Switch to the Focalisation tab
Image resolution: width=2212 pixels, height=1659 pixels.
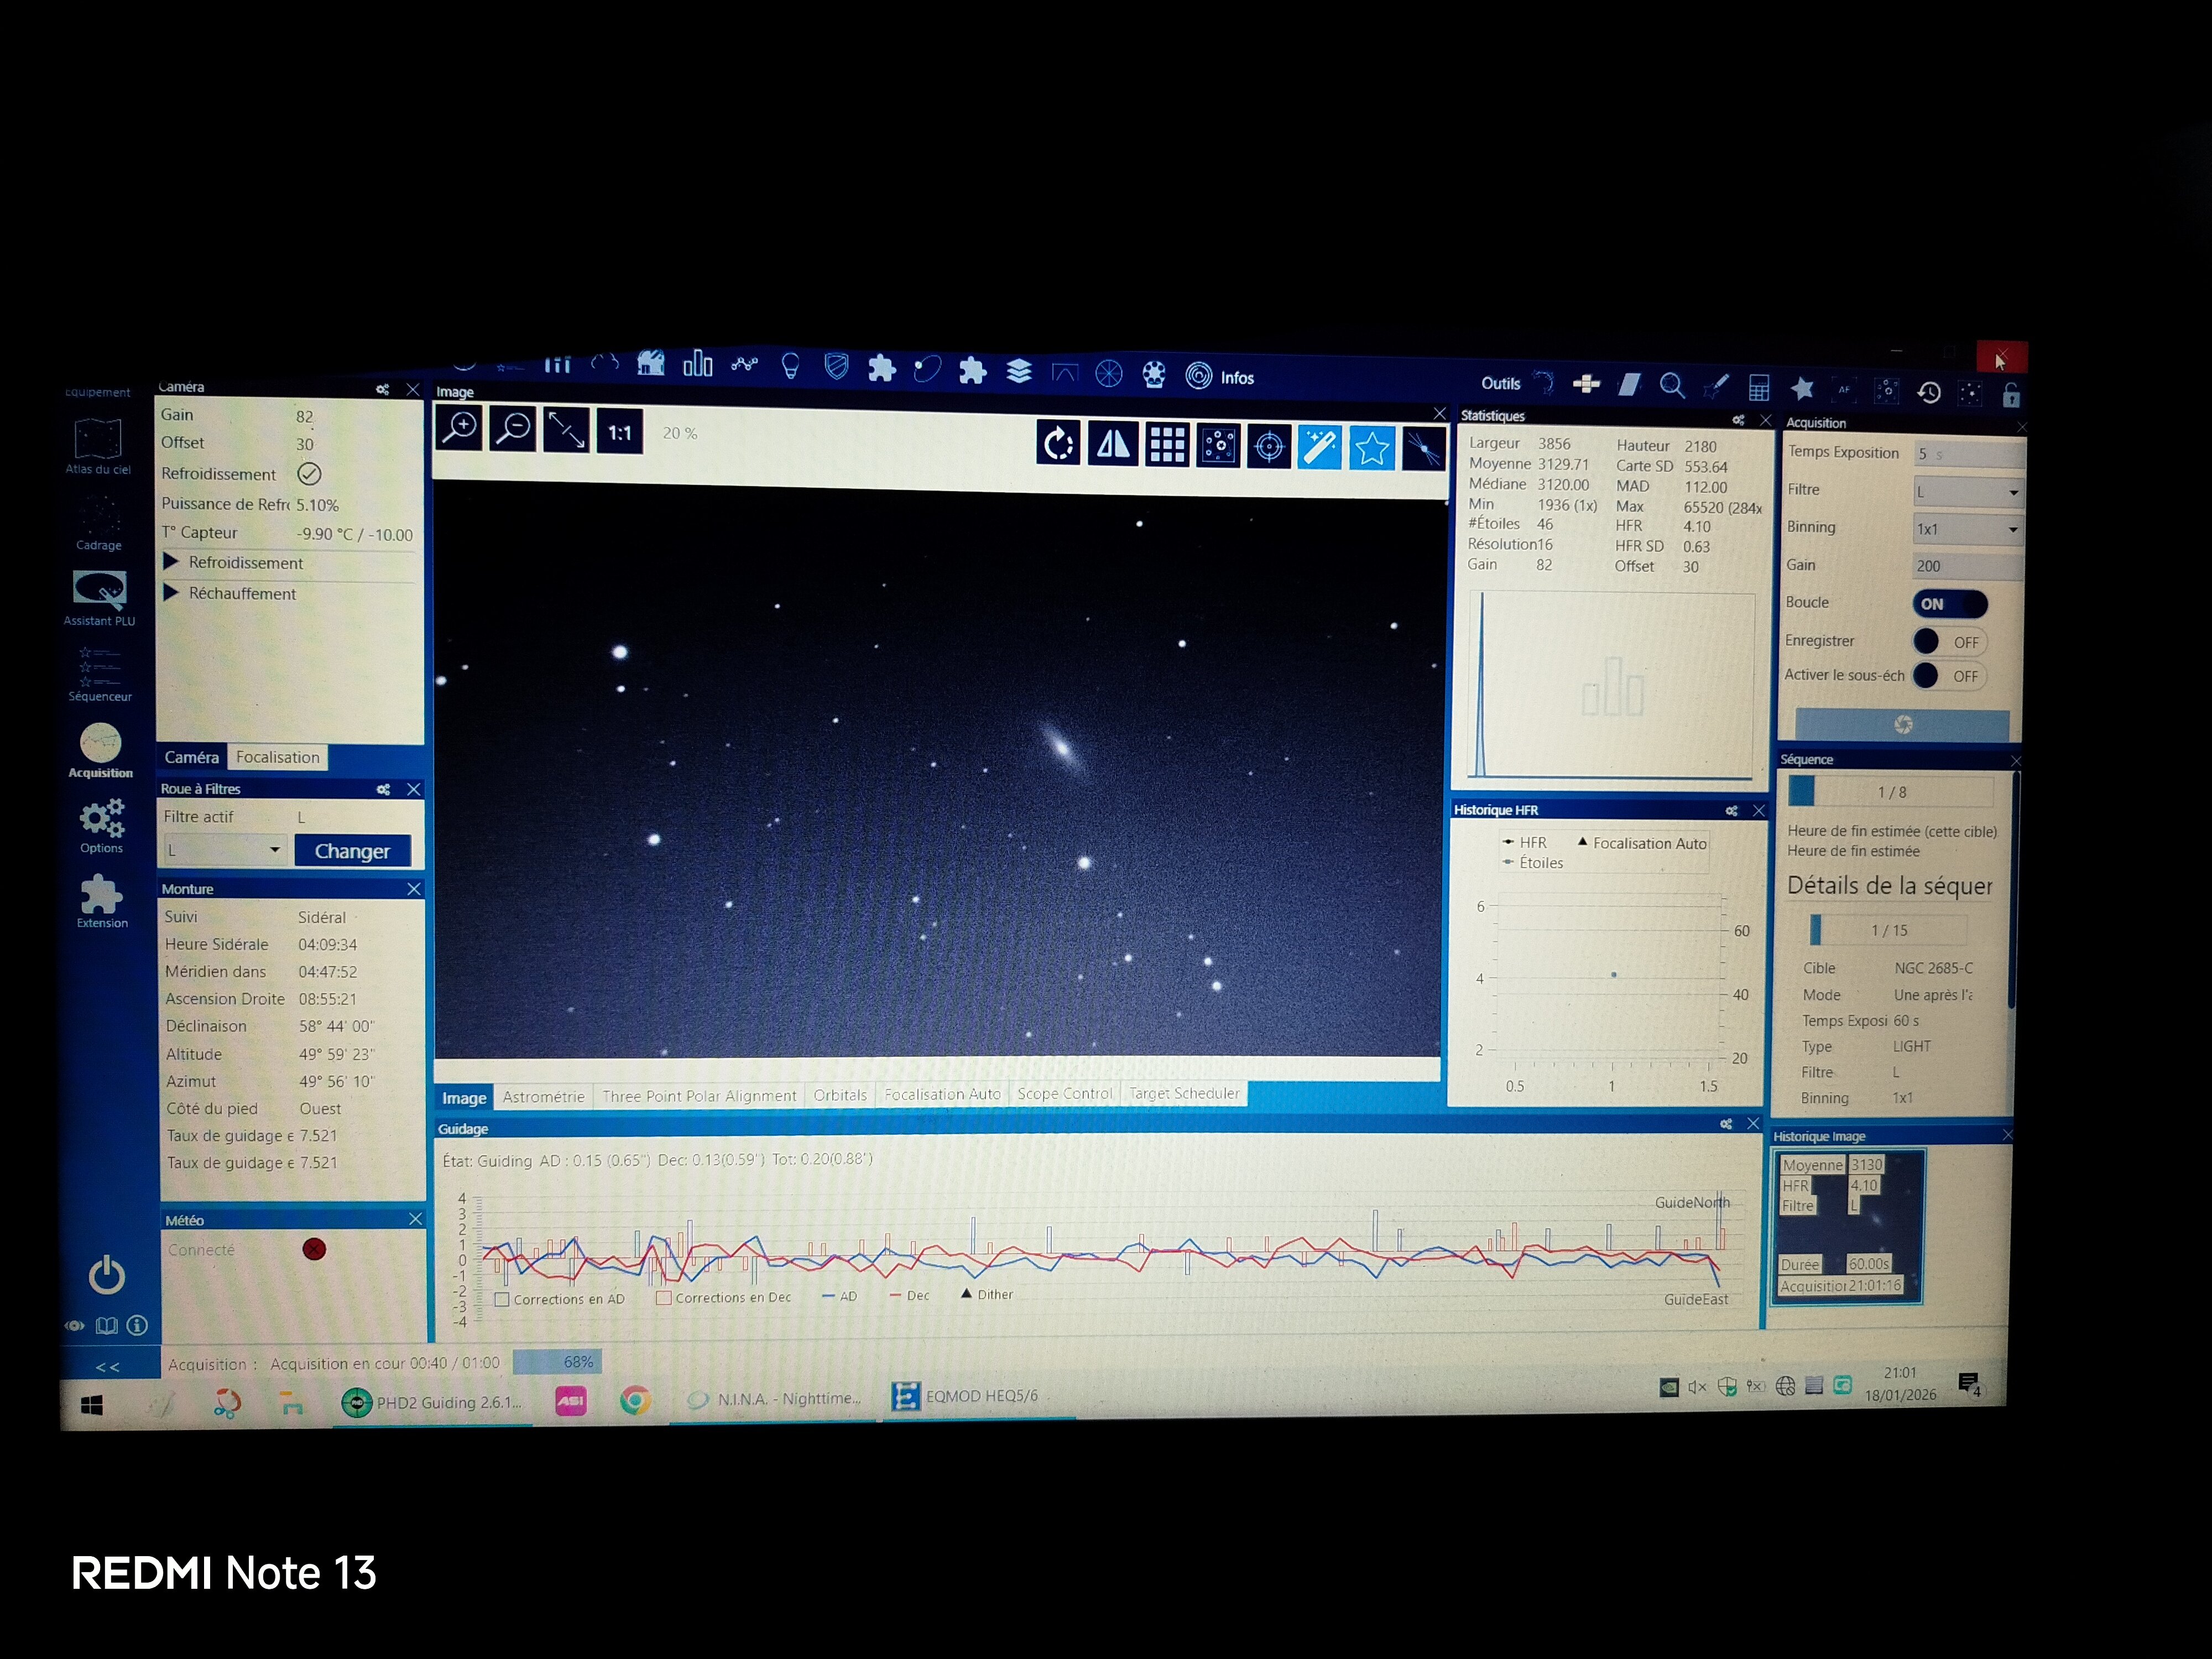[278, 757]
